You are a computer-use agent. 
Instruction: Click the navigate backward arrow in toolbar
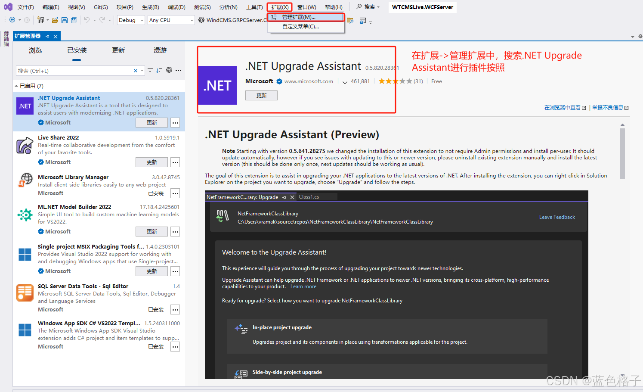pyautogui.click(x=12, y=20)
